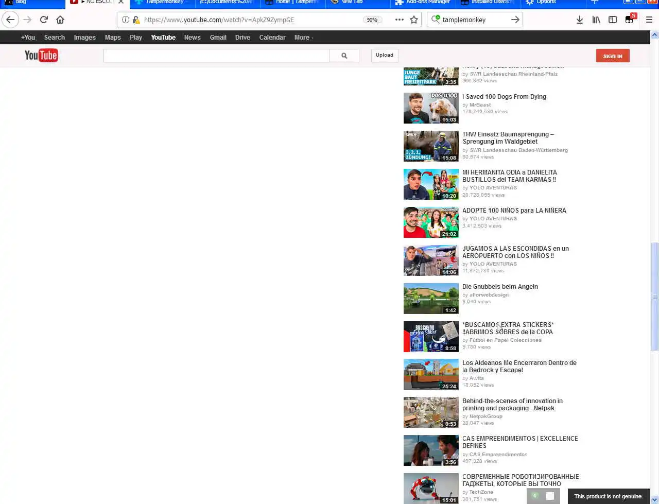Open Drive in the Google bar
Image resolution: width=659 pixels, height=504 pixels.
tap(242, 38)
